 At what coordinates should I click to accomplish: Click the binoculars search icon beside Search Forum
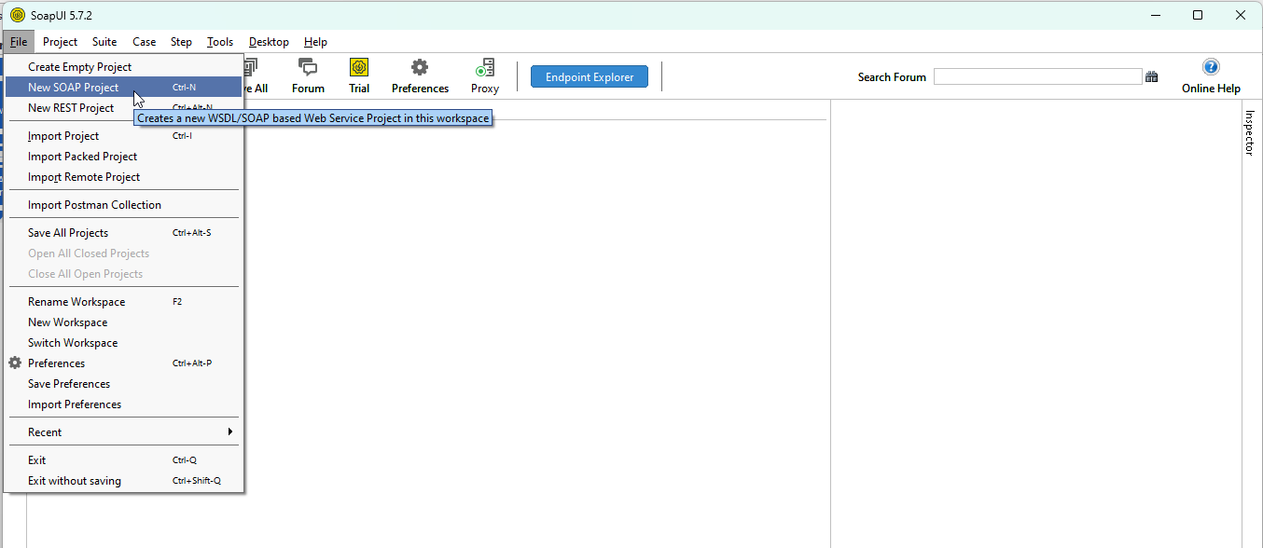pos(1152,77)
